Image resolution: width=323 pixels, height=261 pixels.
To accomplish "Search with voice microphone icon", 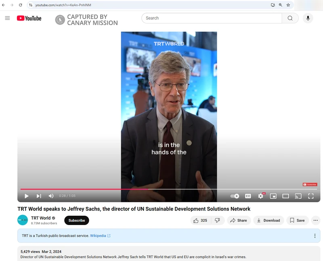I will (308, 18).
